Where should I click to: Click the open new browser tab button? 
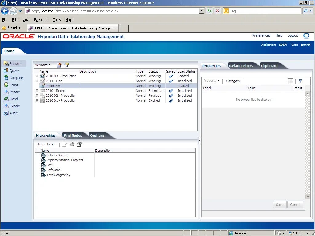click(124, 28)
